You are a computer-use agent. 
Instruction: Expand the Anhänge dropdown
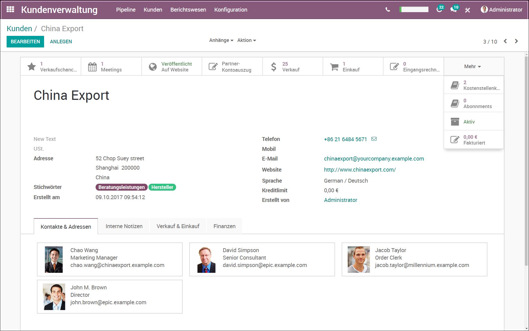(x=221, y=40)
